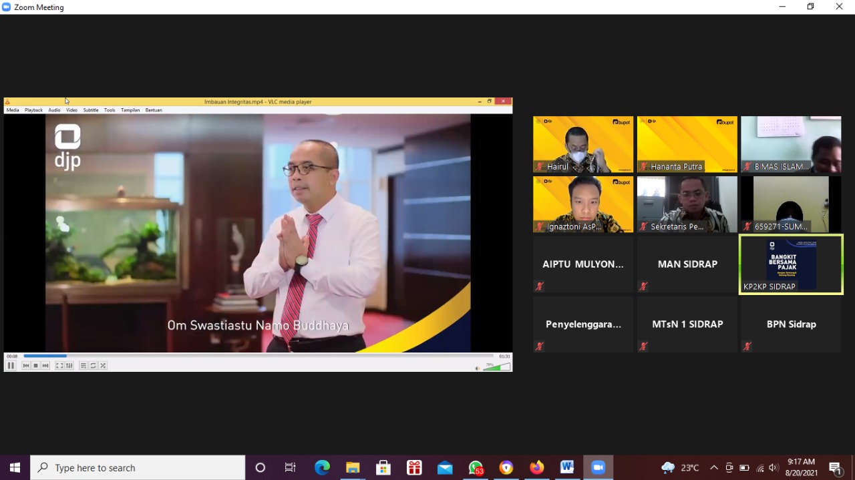Show hidden system tray icons

[x=713, y=467]
